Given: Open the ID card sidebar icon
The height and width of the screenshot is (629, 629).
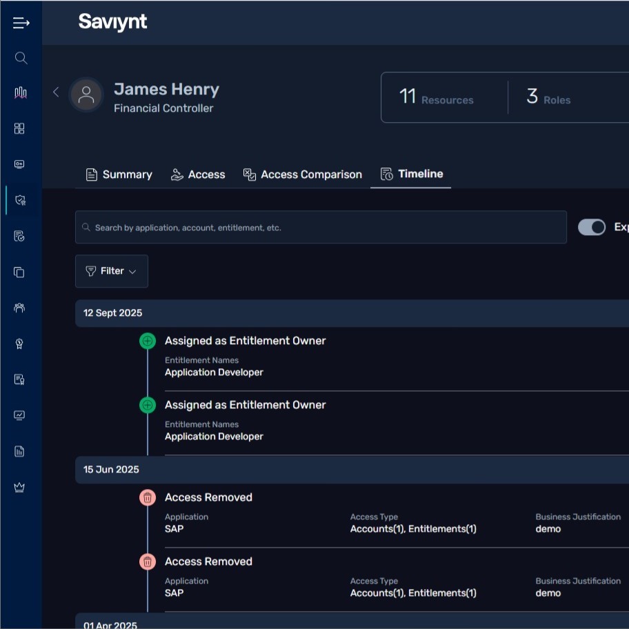Looking at the screenshot, I should (x=19, y=164).
